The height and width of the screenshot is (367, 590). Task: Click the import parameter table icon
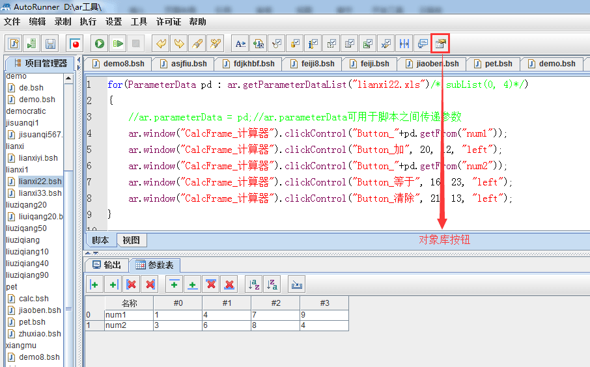[x=296, y=284]
